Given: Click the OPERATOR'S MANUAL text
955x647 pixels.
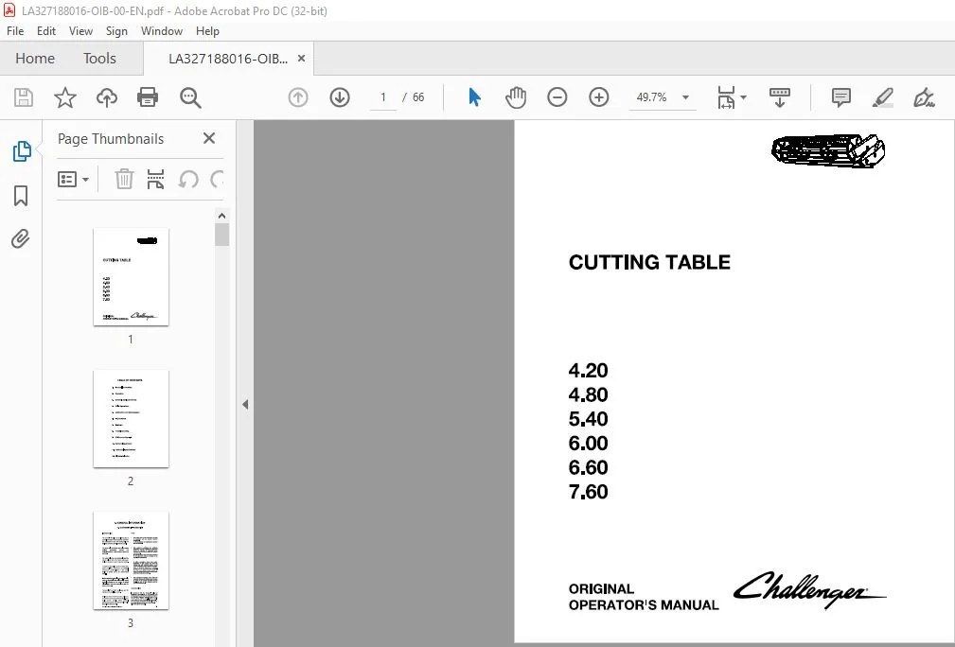Looking at the screenshot, I should 644,605.
